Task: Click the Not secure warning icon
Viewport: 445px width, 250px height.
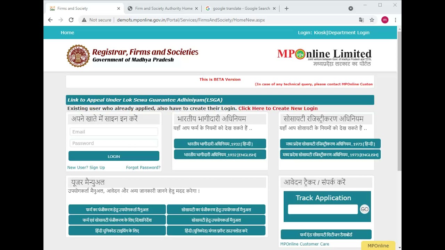Action: (x=84, y=20)
